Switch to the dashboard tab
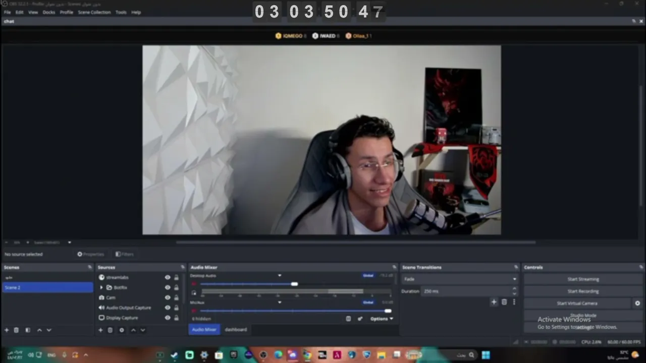646x363 pixels. coord(236,330)
